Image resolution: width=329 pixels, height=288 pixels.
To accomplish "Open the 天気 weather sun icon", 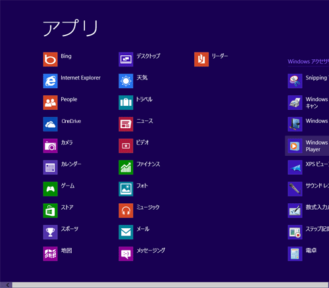I will (126, 81).
